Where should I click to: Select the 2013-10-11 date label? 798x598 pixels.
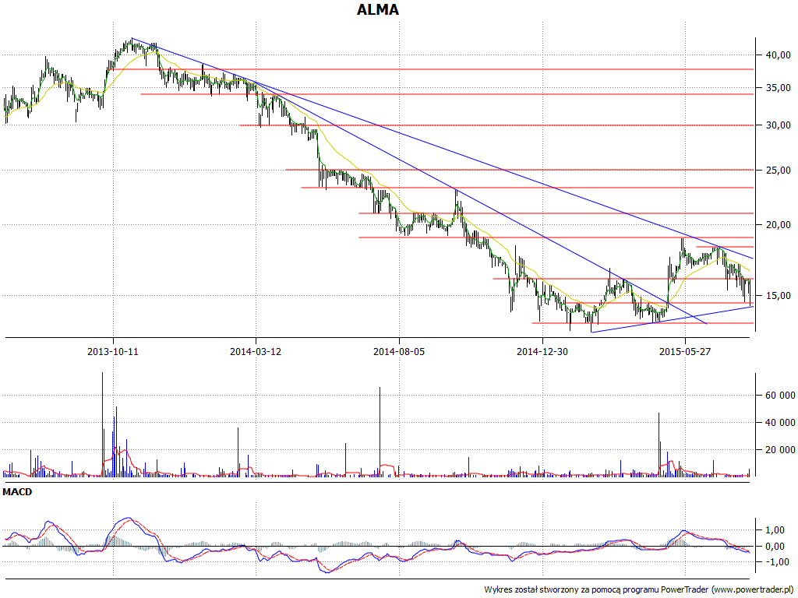pyautogui.click(x=113, y=351)
